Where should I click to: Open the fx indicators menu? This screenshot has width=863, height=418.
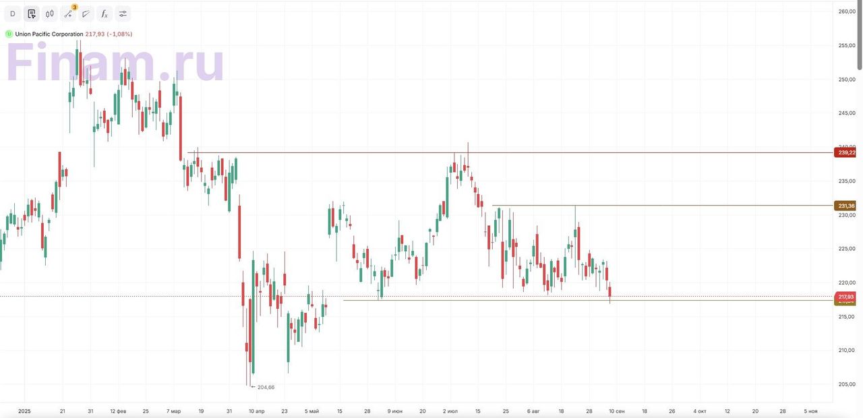coord(104,13)
